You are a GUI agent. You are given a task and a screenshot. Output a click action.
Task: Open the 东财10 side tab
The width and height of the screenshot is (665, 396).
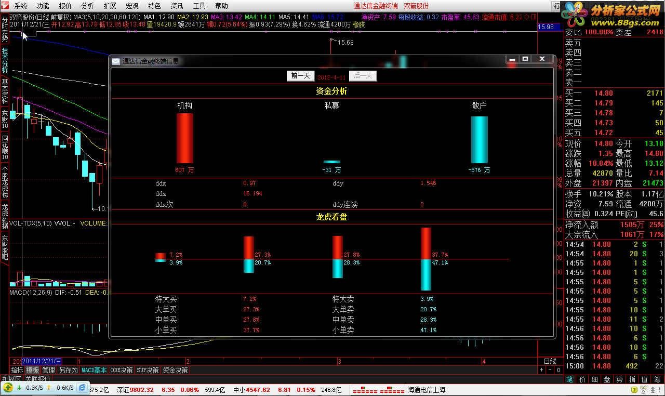click(5, 120)
